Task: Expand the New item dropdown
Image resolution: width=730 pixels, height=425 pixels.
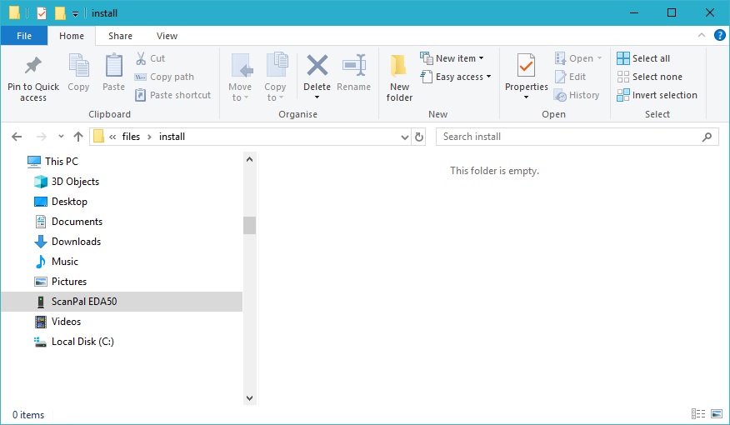Action: (x=455, y=58)
